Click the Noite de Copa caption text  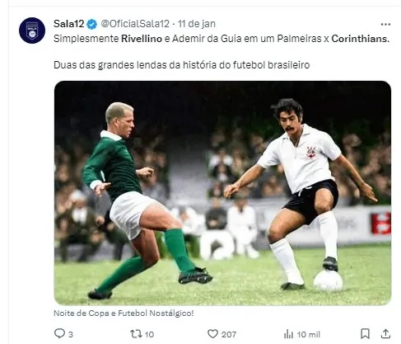[x=124, y=313]
